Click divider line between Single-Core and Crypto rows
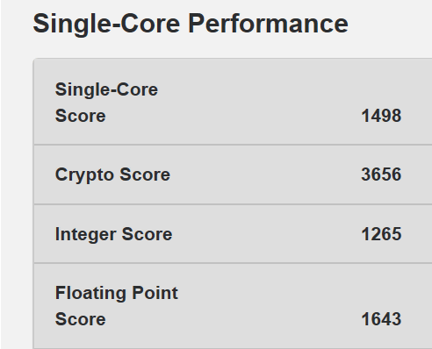This screenshot has height=349, width=432. [x=233, y=145]
